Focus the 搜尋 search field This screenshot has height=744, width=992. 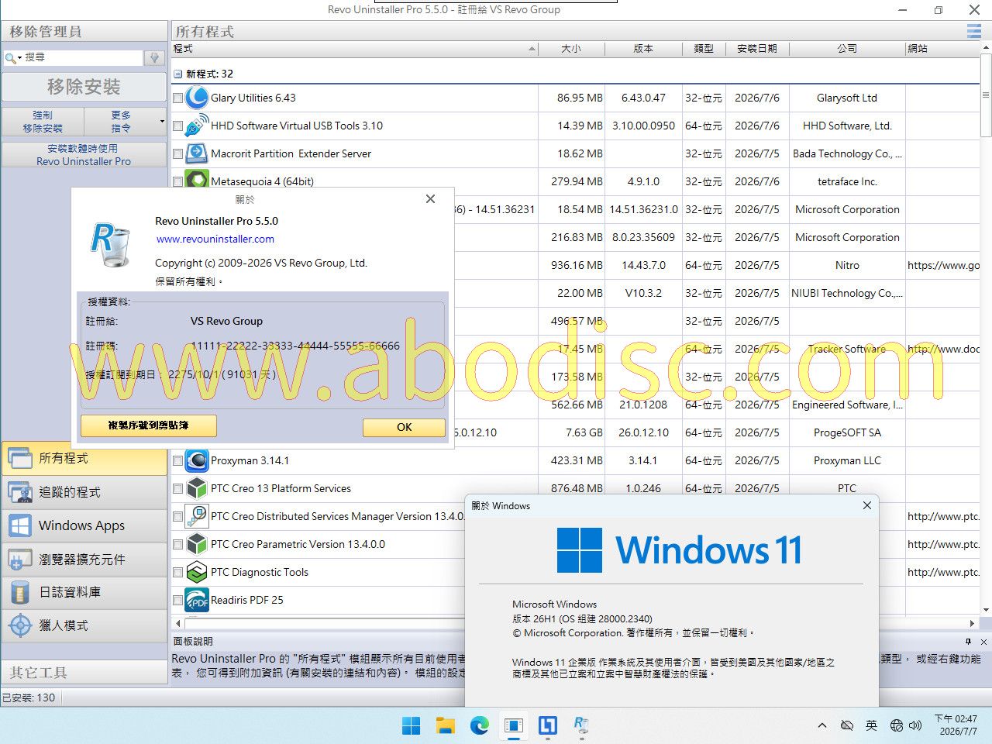click(x=83, y=57)
